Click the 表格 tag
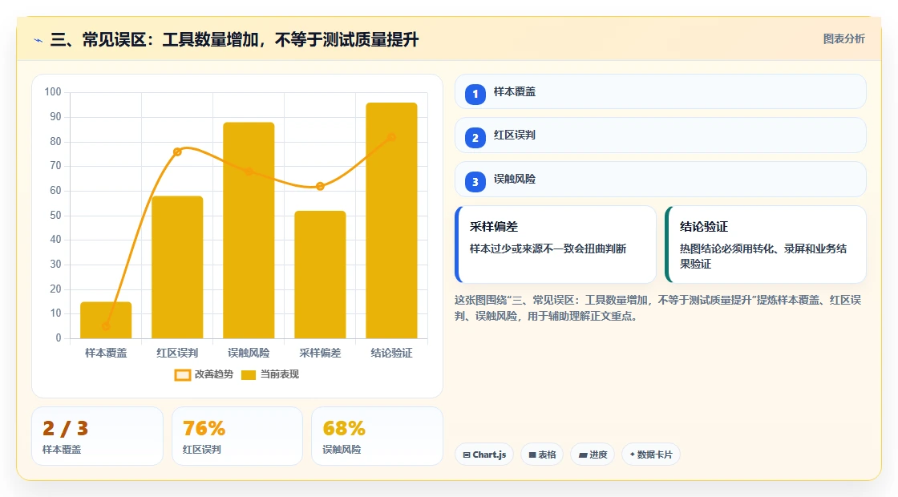The image size is (898, 497). [542, 455]
